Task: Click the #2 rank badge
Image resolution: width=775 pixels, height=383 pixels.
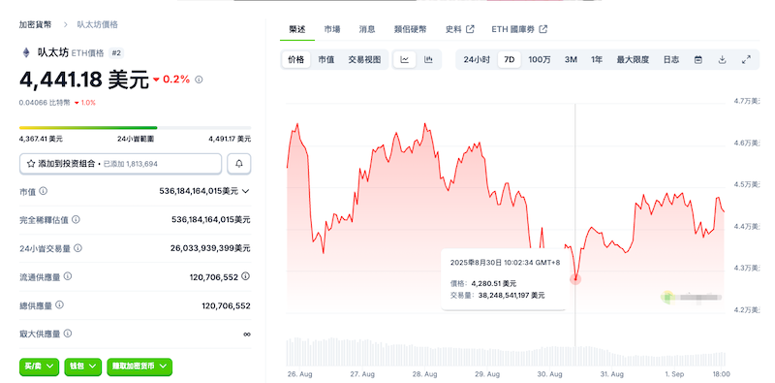Action: [x=116, y=53]
